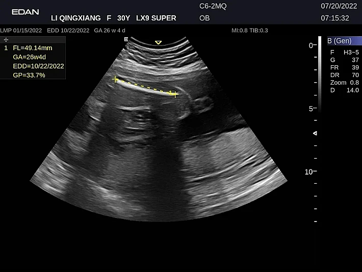Click the GA=26w4d result line
362x272 pixels.
click(30, 57)
